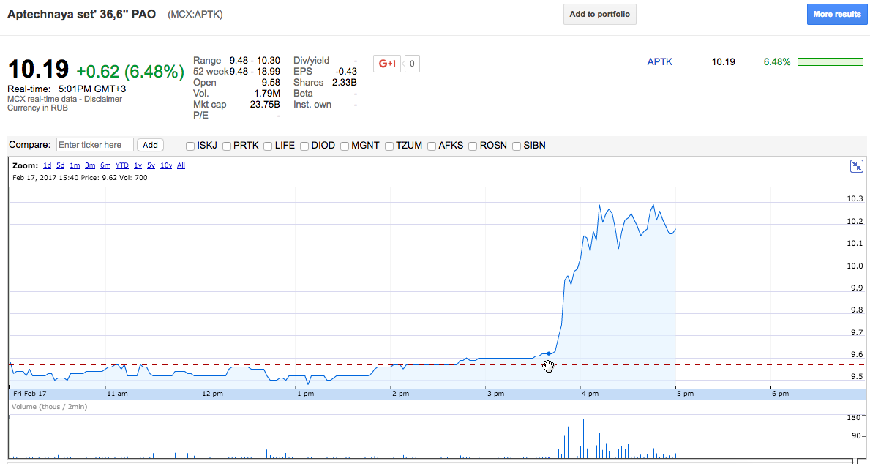Choose the YTD zoom range

(x=122, y=165)
